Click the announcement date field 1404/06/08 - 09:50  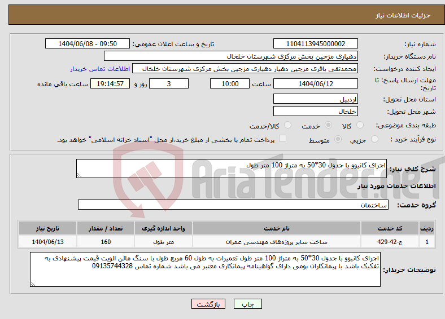(x=88, y=43)
